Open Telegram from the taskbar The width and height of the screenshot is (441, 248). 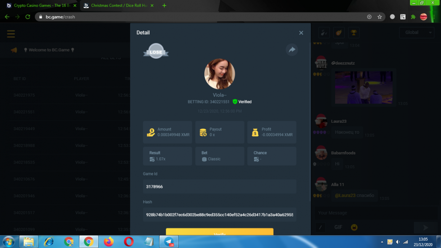[x=169, y=242]
